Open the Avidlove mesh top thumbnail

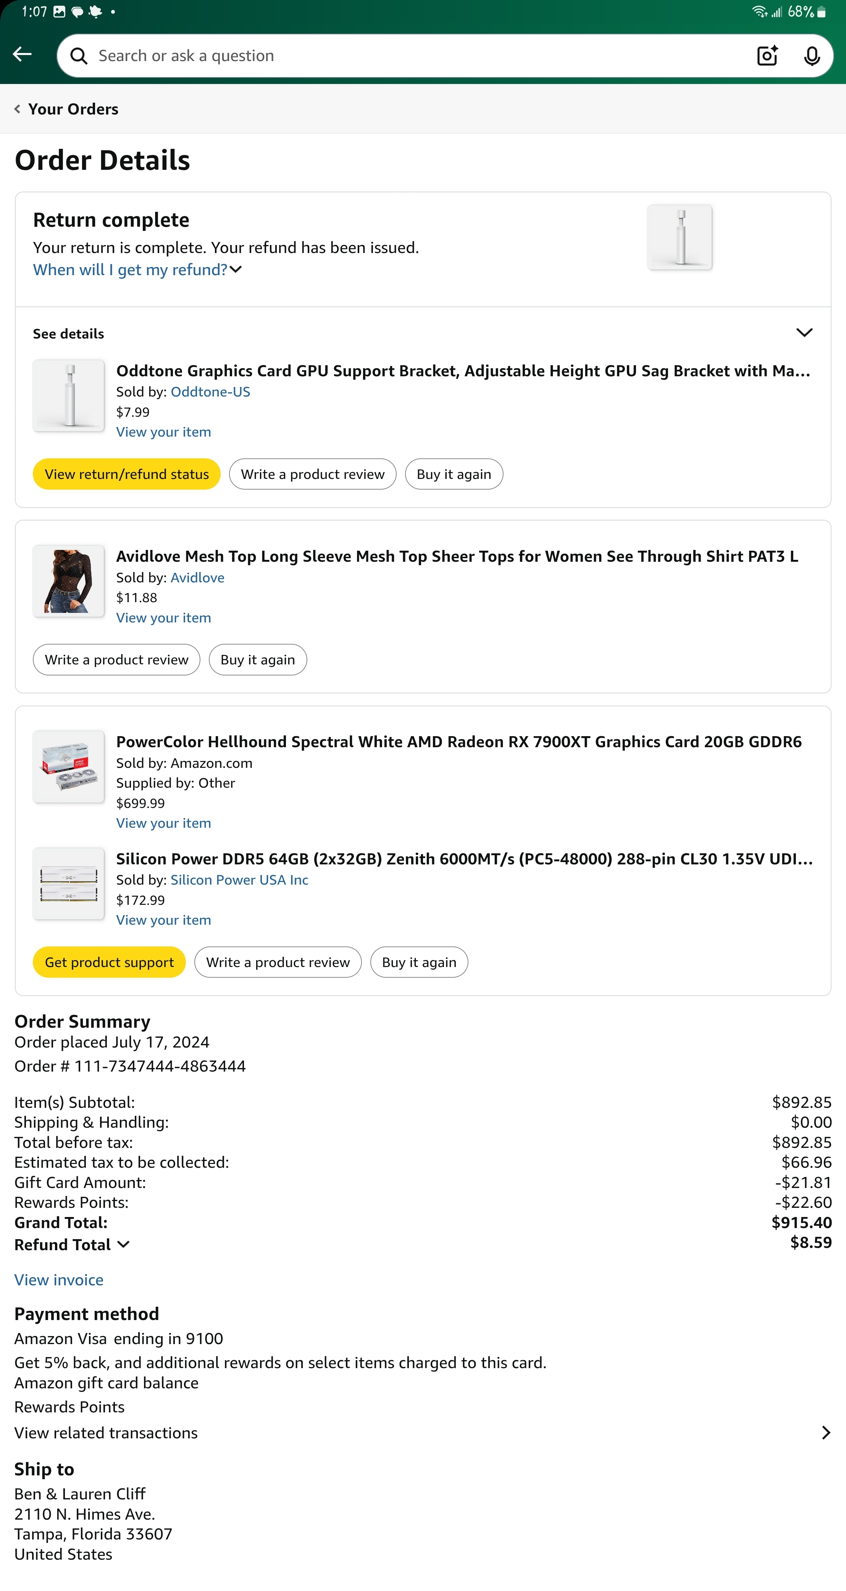click(x=69, y=580)
